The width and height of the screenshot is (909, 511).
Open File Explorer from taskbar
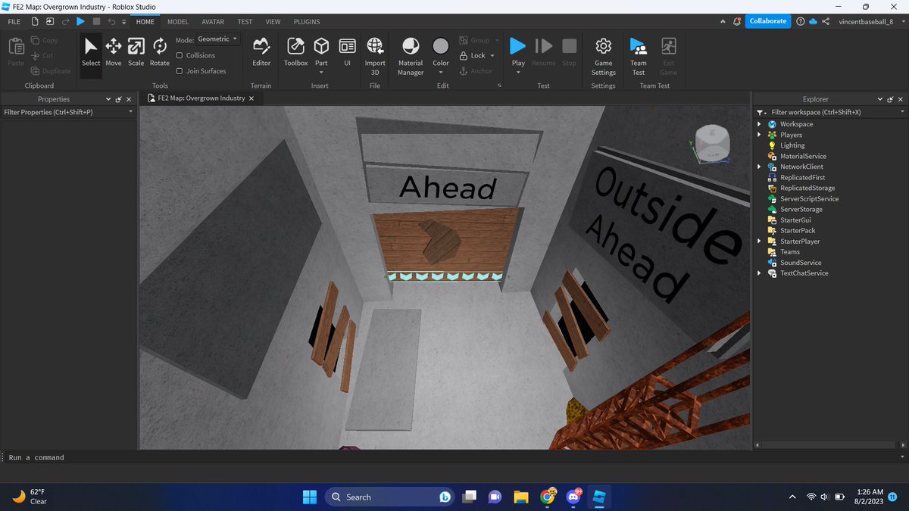[x=520, y=497]
